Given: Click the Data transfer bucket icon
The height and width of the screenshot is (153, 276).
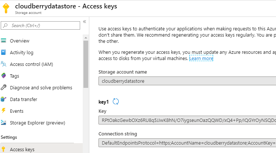Looking at the screenshot, I should [x=4, y=99].
